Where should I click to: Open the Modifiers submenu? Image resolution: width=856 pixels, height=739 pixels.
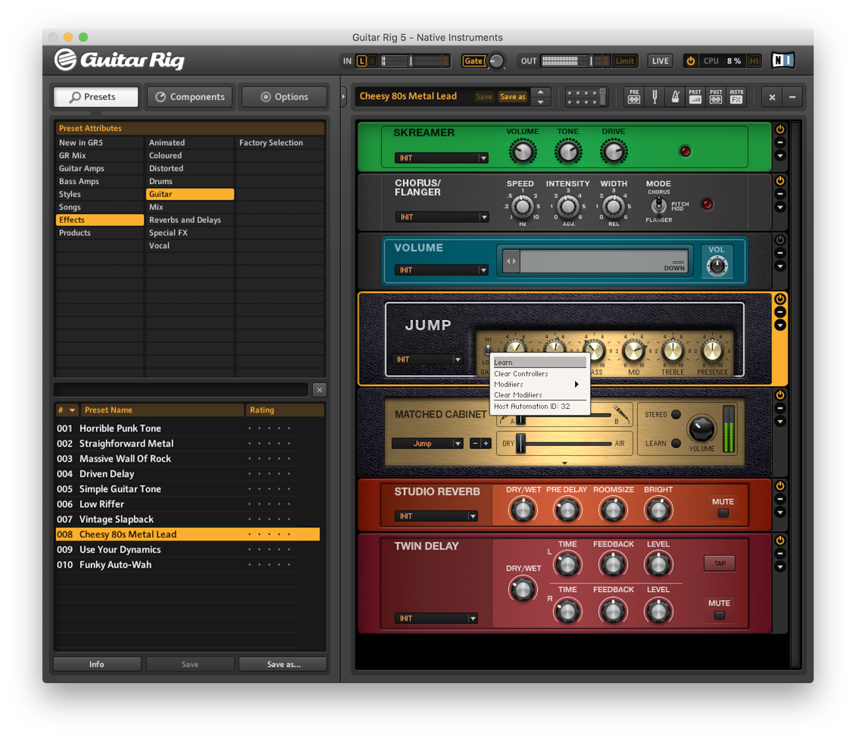[x=539, y=384]
